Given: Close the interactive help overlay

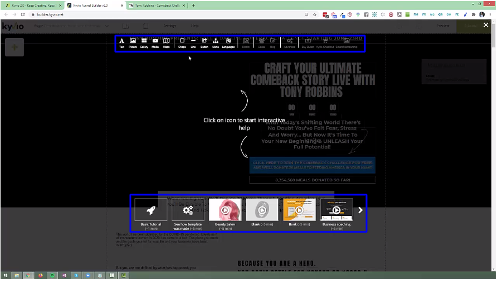Looking at the screenshot, I should tap(487, 24).
